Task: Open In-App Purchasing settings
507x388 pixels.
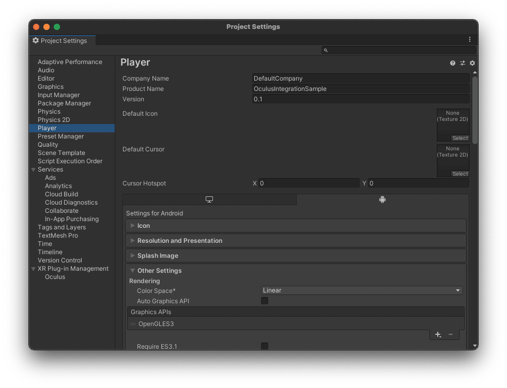Action: coord(72,219)
